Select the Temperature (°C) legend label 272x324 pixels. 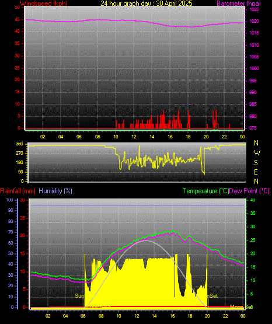pyautogui.click(x=205, y=191)
